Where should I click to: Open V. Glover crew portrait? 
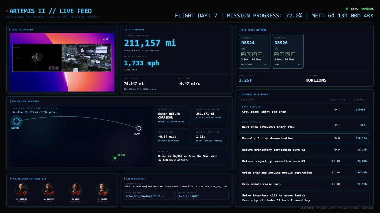point(49,190)
